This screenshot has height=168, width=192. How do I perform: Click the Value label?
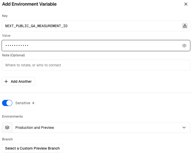6,36
